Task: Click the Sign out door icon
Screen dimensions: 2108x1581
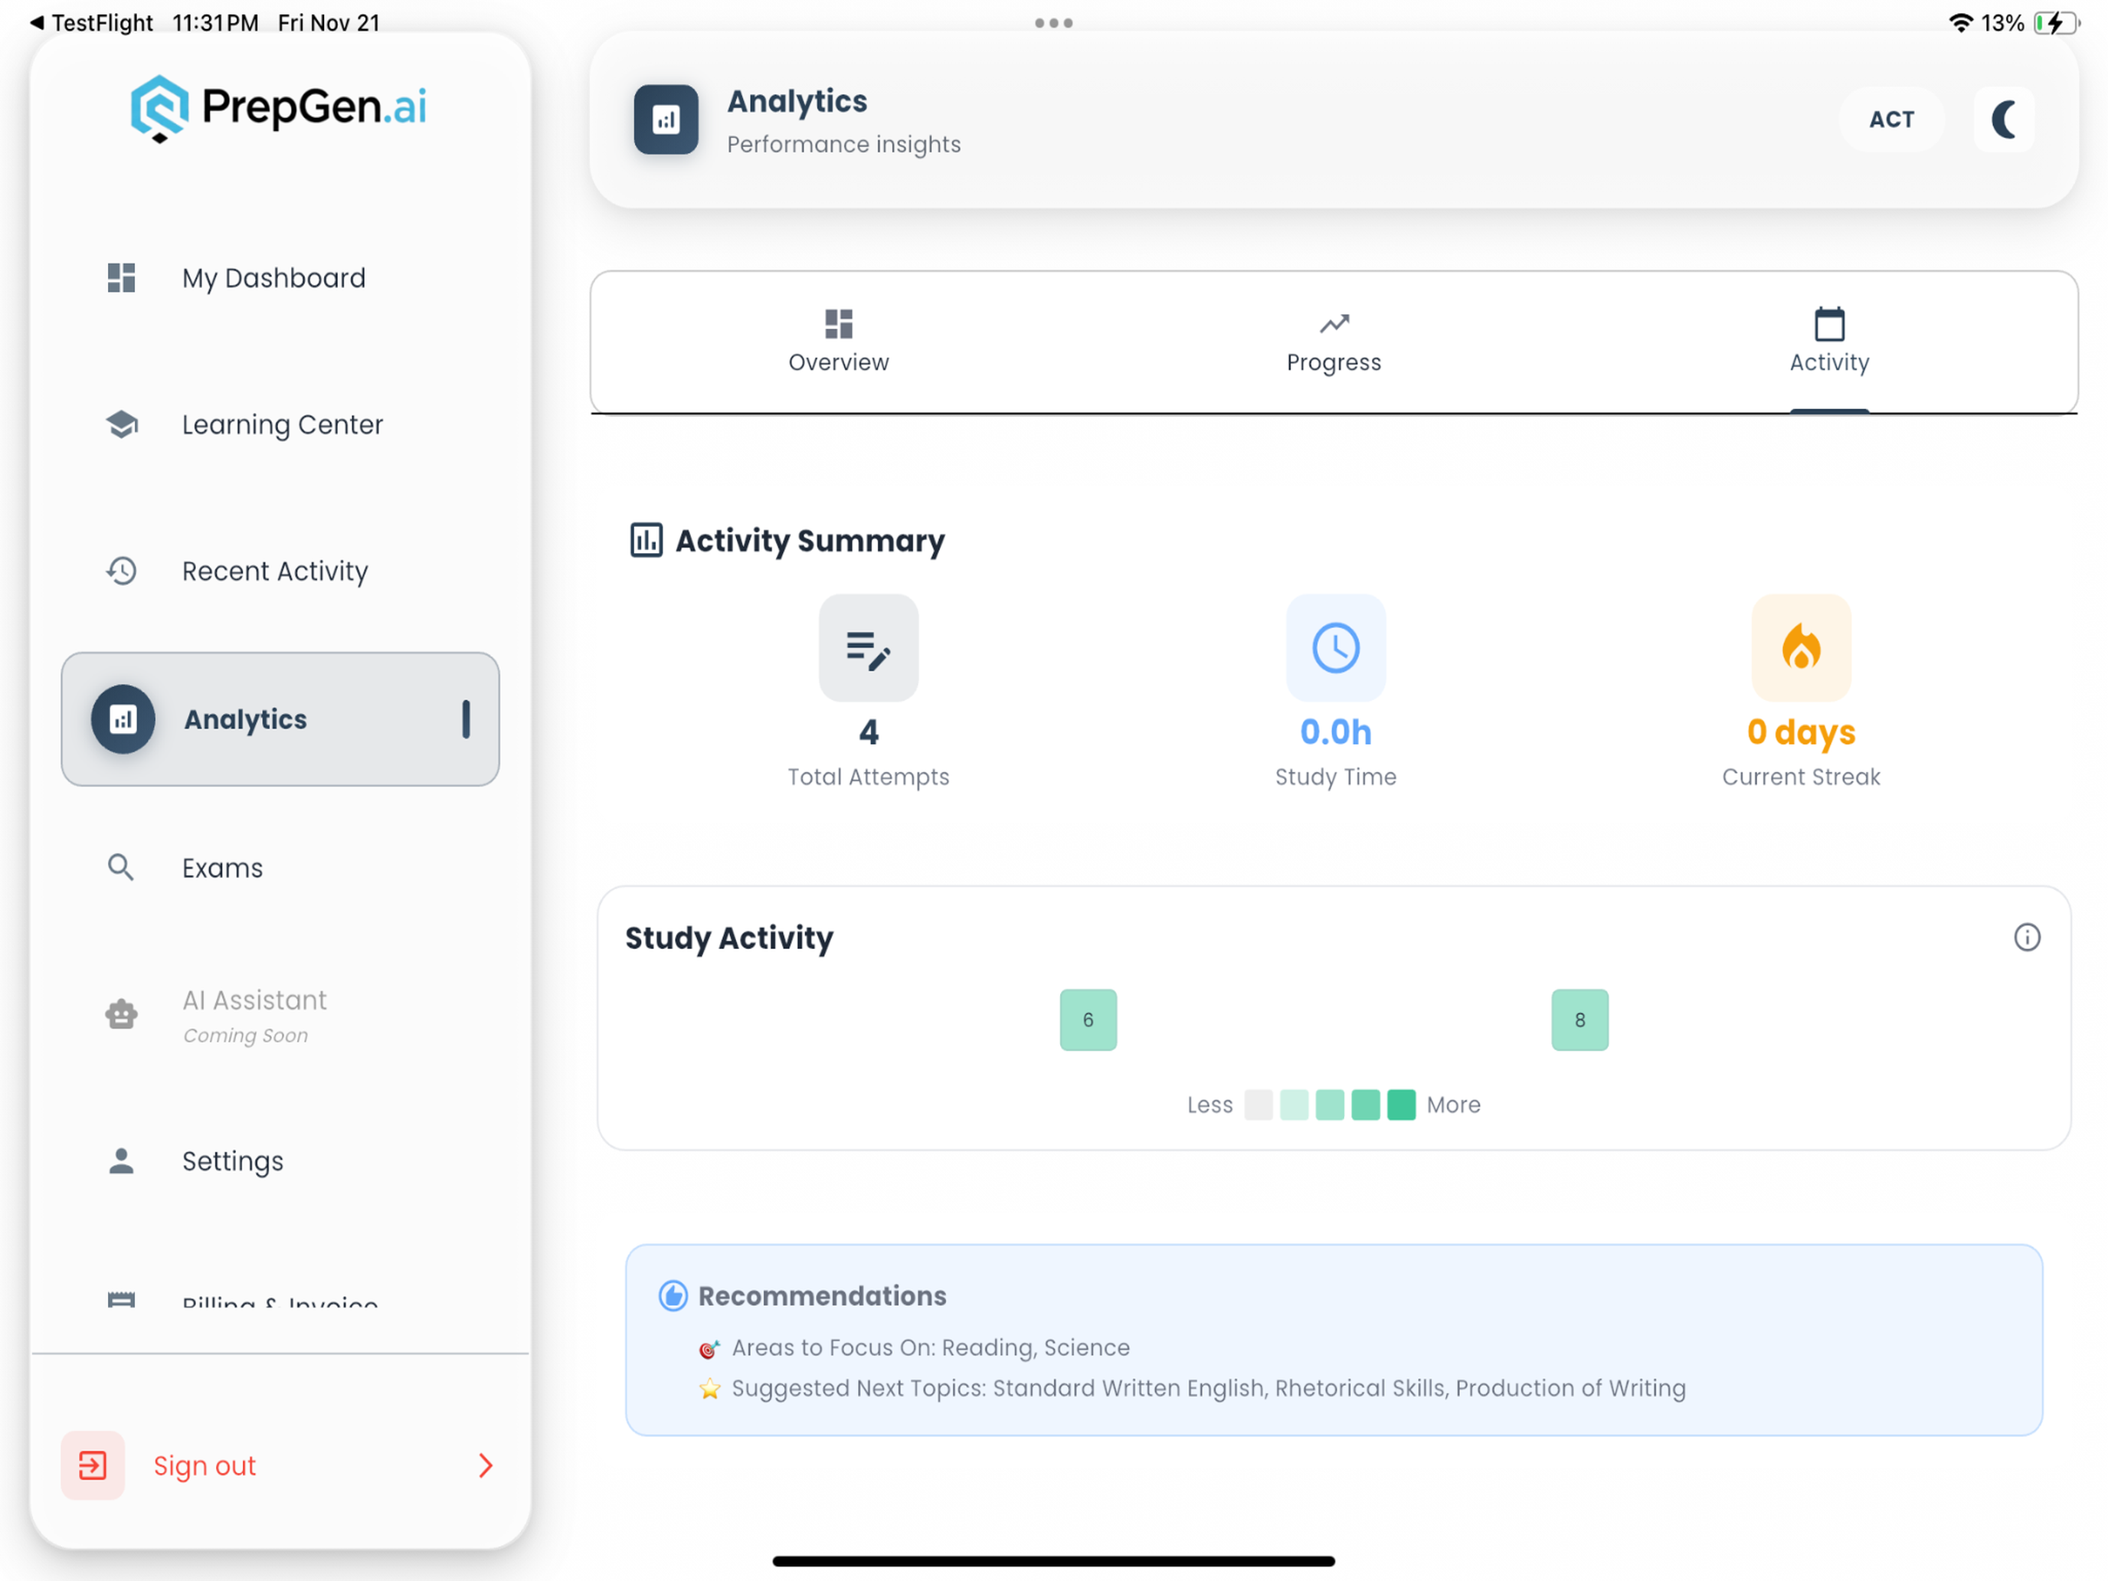Action: (93, 1465)
